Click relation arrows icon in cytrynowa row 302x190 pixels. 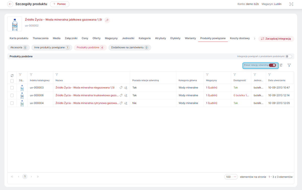pyautogui.click(x=126, y=103)
